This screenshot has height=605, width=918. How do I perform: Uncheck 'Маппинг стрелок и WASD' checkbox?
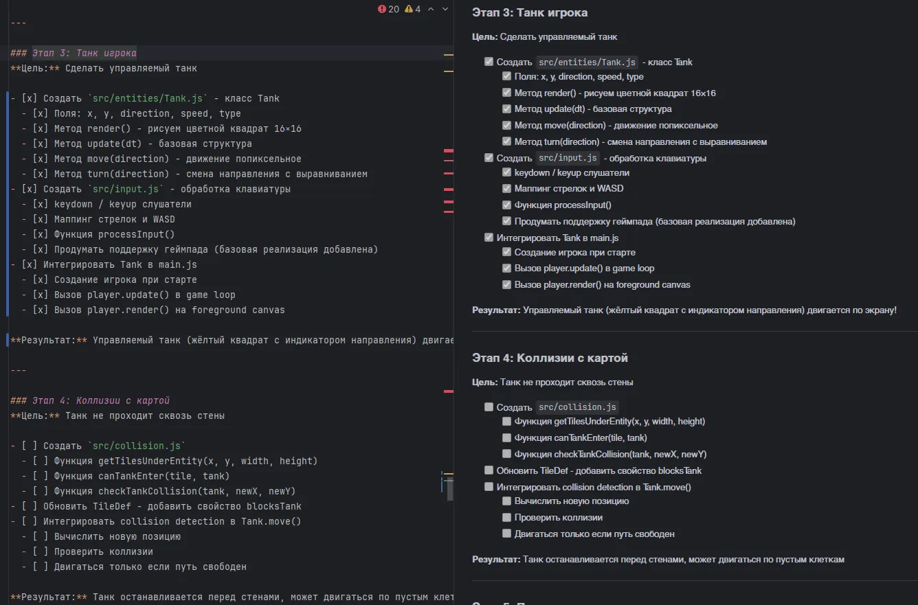click(x=507, y=188)
